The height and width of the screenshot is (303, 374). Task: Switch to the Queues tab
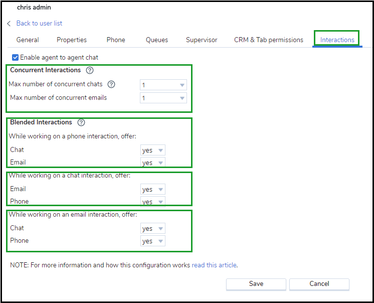point(157,40)
